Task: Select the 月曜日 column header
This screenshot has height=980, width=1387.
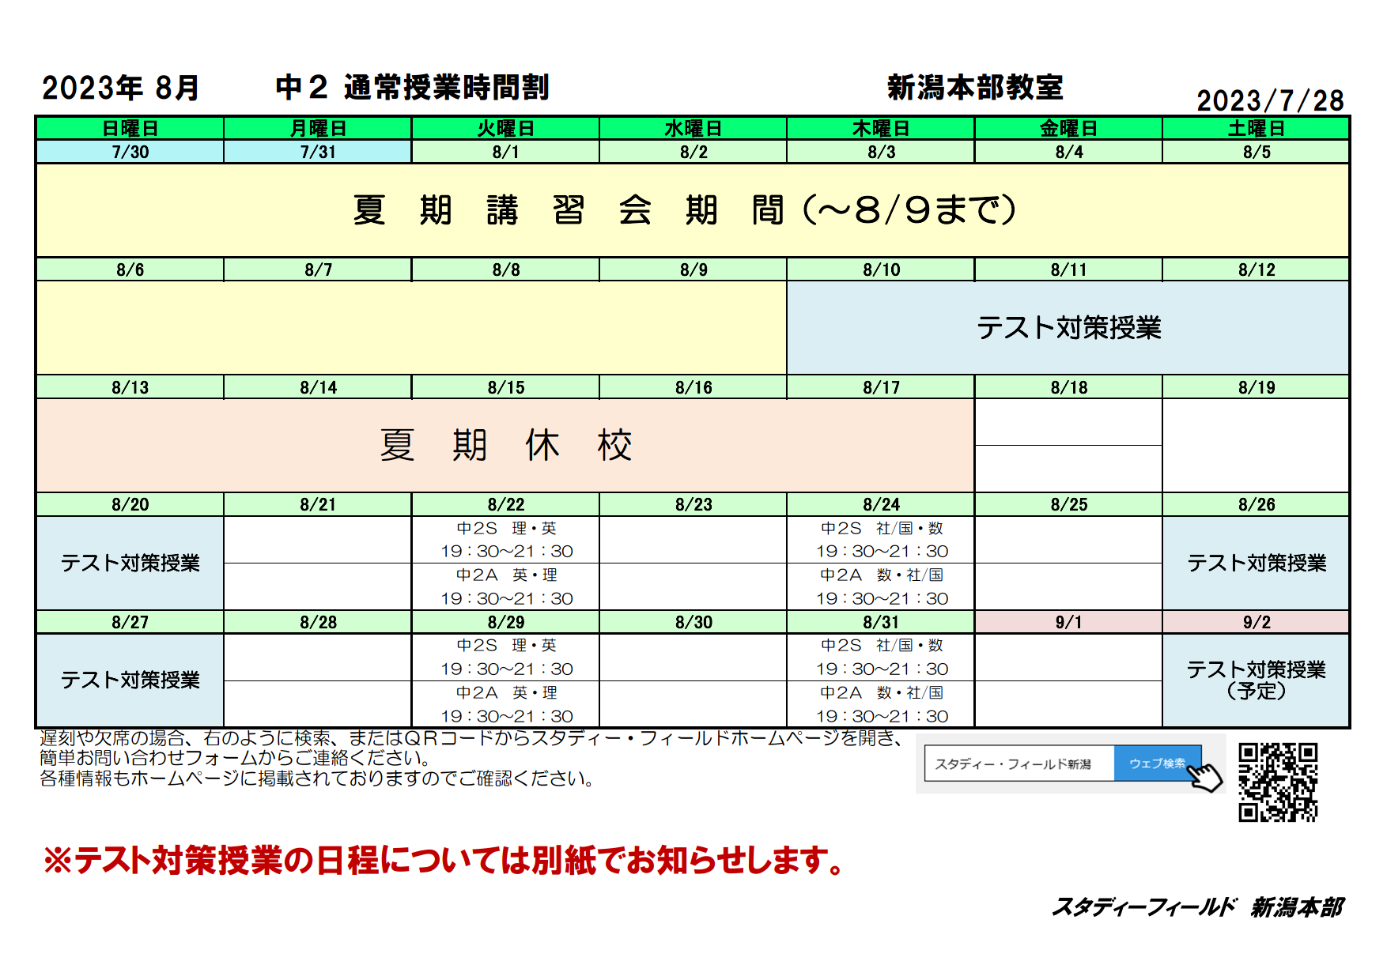Action: point(318,129)
